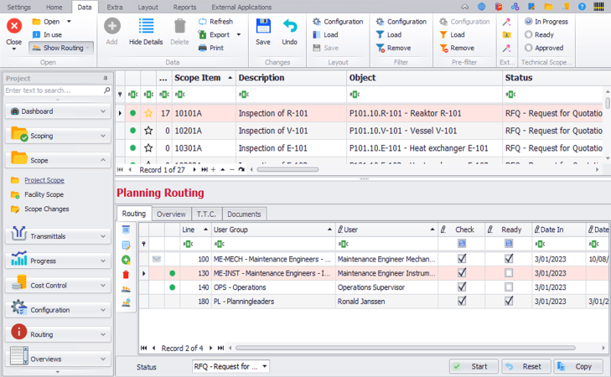
Task: Click scope grid vertical scrollbar thumb
Action: tap(607, 103)
